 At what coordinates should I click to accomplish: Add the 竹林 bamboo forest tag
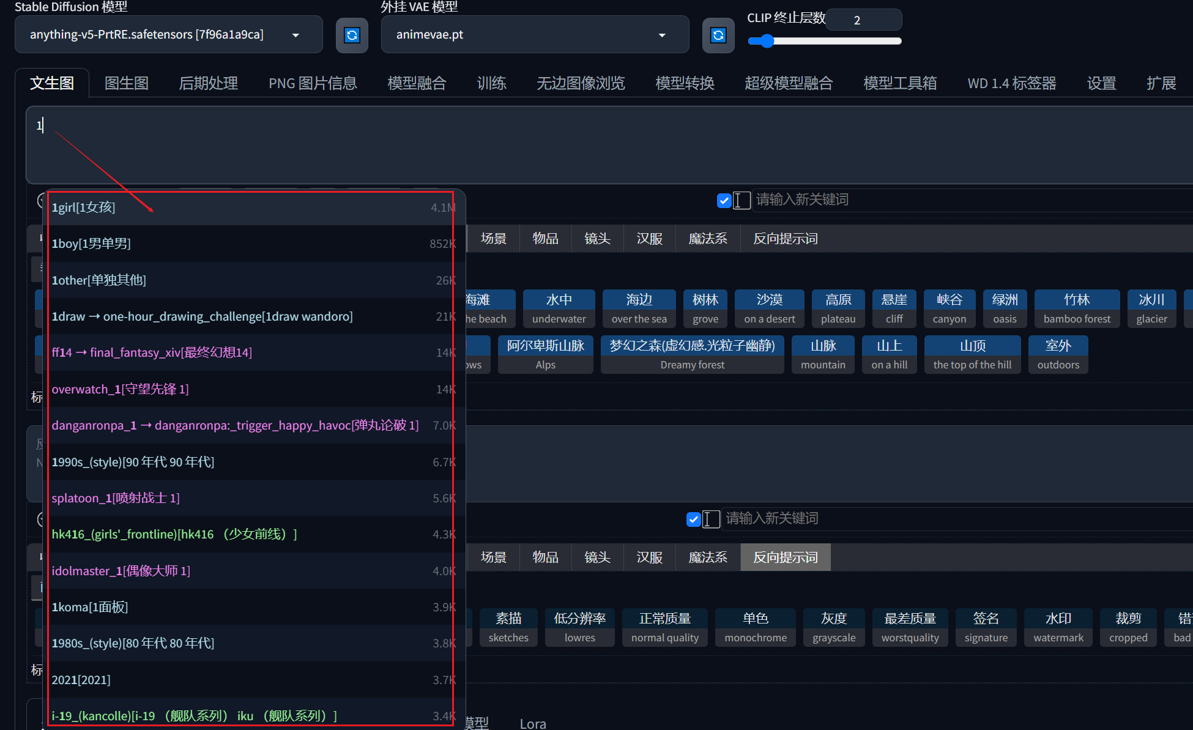(1077, 308)
